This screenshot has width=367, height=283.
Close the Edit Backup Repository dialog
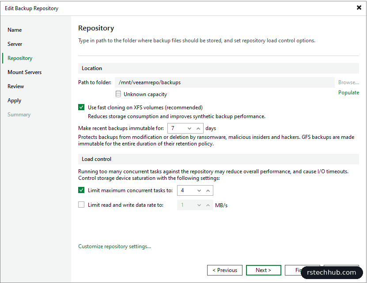(359, 7)
